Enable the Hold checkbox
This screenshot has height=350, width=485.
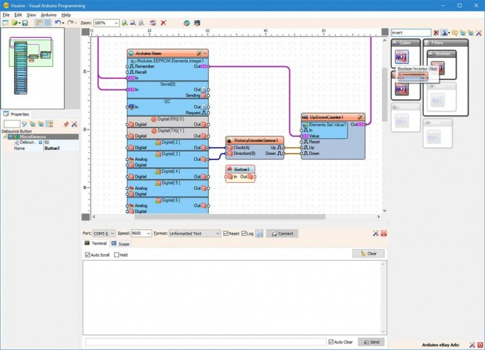(117, 255)
